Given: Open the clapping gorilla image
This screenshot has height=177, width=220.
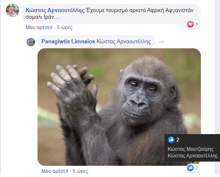Looking at the screenshot, I should 119,107.
